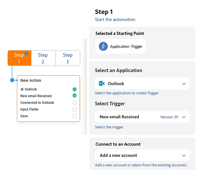Select the Connected to Outlook row
This screenshot has width=198, height=173.
click(48, 103)
